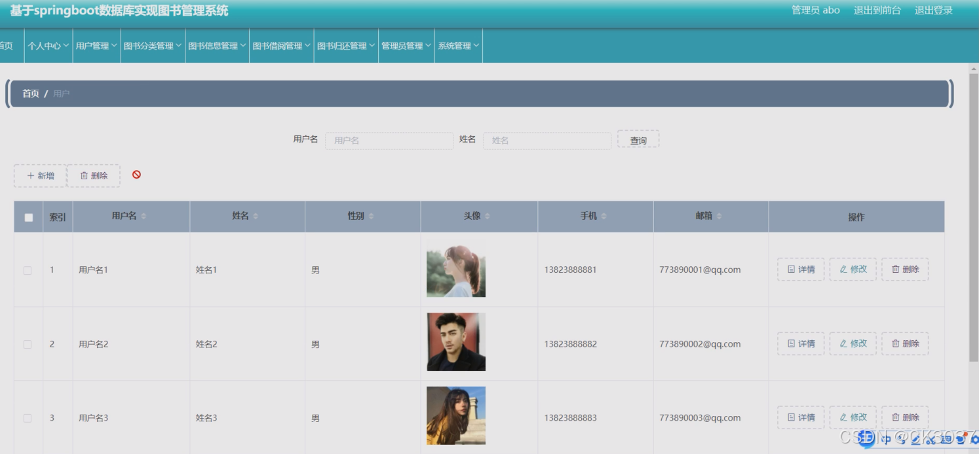The image size is (979, 454).
Task: Check the checkbox for row 用户名3
Action: click(28, 417)
